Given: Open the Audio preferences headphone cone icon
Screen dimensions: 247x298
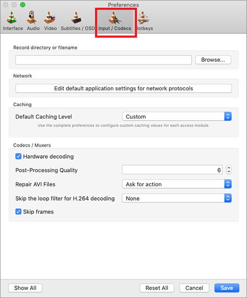Looking at the screenshot, I should click(x=32, y=17).
